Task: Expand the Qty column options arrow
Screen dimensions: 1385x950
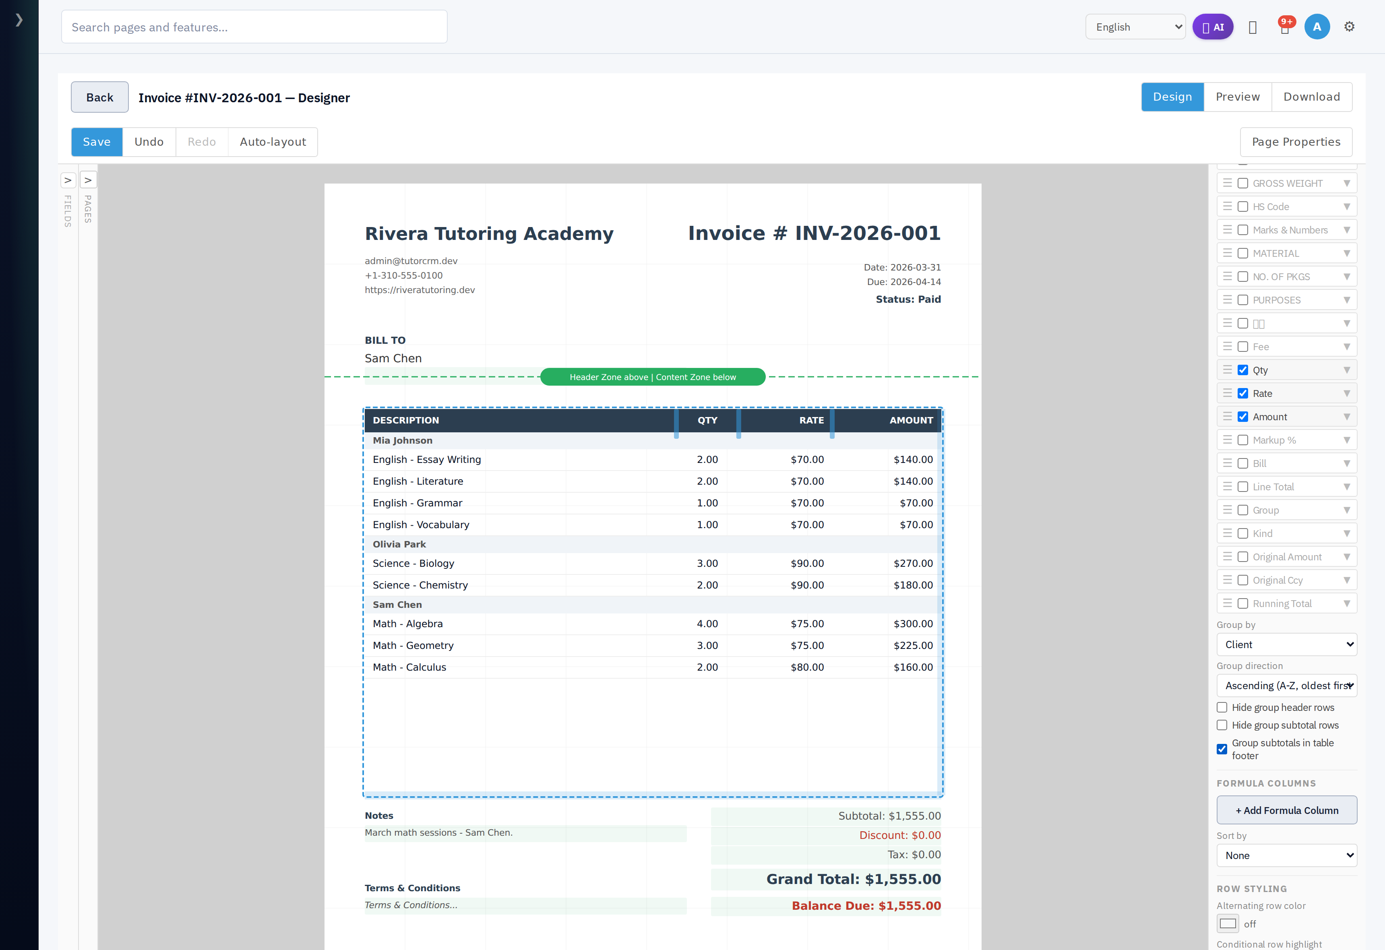Action: [1347, 370]
